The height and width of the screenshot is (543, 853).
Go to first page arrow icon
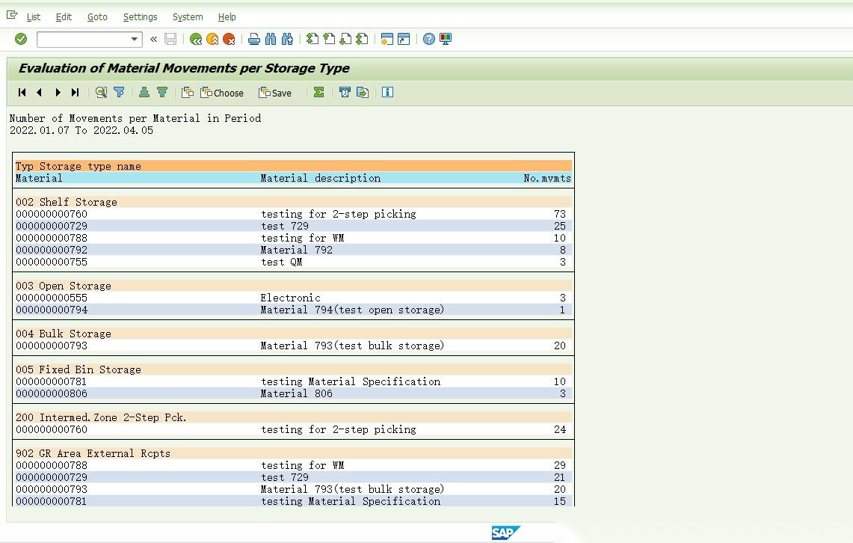coord(22,93)
